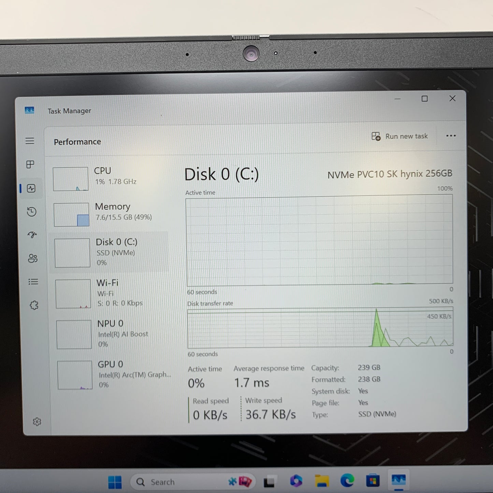Switch to the Processes view in sidebar
The image size is (493, 493).
[x=30, y=164]
